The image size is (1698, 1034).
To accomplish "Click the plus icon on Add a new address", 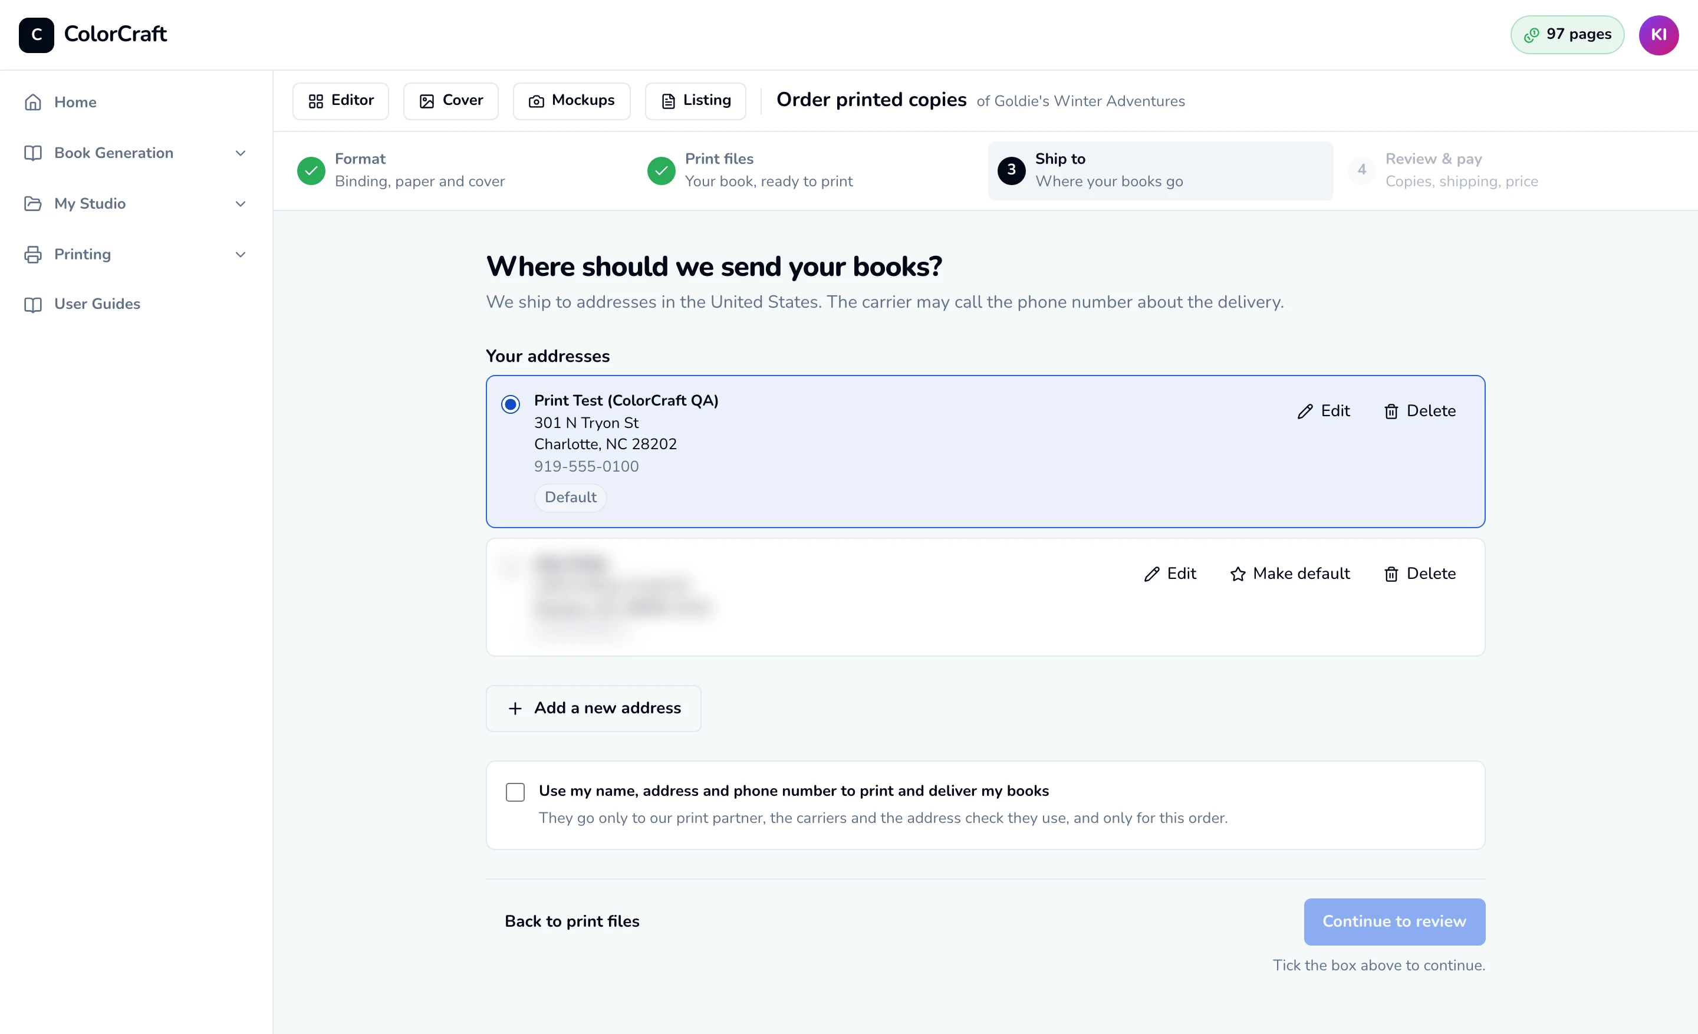I will (515, 708).
